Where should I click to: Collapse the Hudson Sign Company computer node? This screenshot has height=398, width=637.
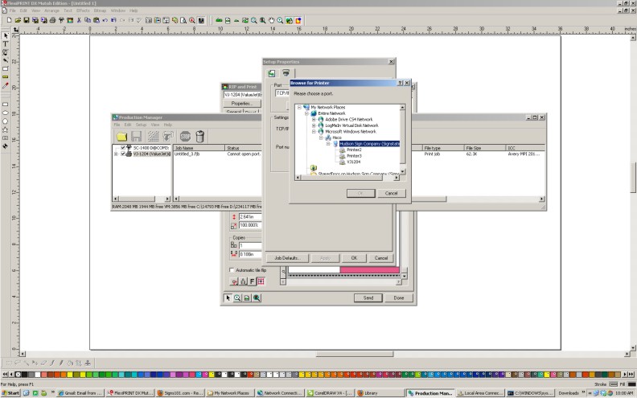[328, 144]
